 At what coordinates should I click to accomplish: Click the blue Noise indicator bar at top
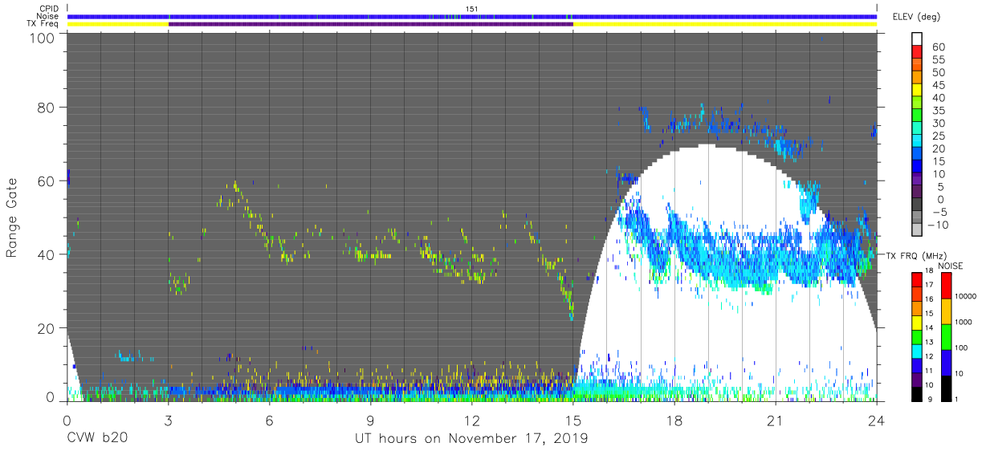pos(472,16)
